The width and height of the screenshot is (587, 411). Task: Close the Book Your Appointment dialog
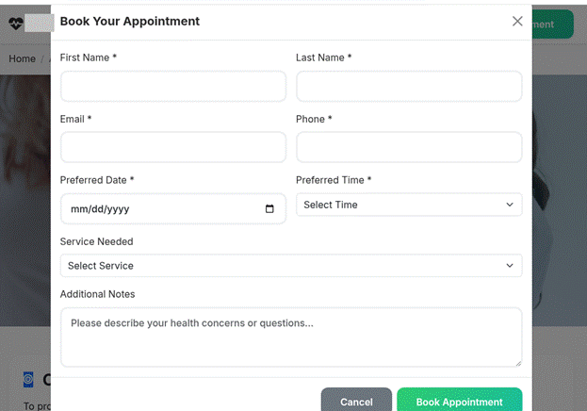pyautogui.click(x=517, y=21)
